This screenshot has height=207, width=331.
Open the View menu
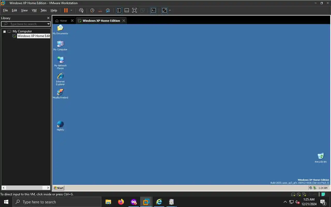(x=24, y=10)
